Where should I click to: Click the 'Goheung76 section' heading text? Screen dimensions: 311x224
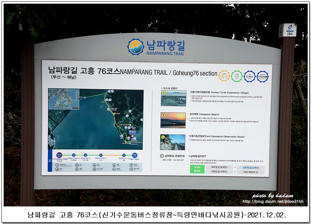coord(195,73)
